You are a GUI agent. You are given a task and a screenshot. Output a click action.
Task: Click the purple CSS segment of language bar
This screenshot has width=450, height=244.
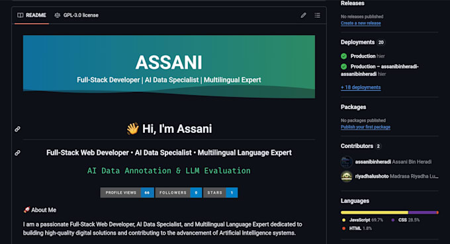(422, 212)
